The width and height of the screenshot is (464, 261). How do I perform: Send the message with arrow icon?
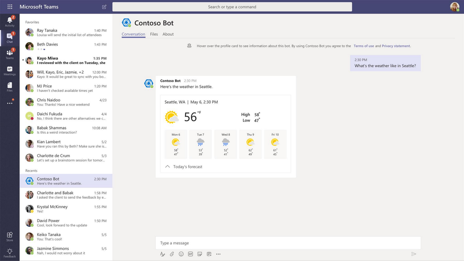click(414, 254)
